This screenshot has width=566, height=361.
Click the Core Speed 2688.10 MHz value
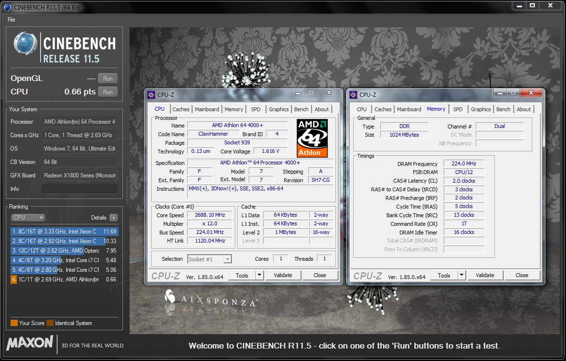[x=210, y=215]
